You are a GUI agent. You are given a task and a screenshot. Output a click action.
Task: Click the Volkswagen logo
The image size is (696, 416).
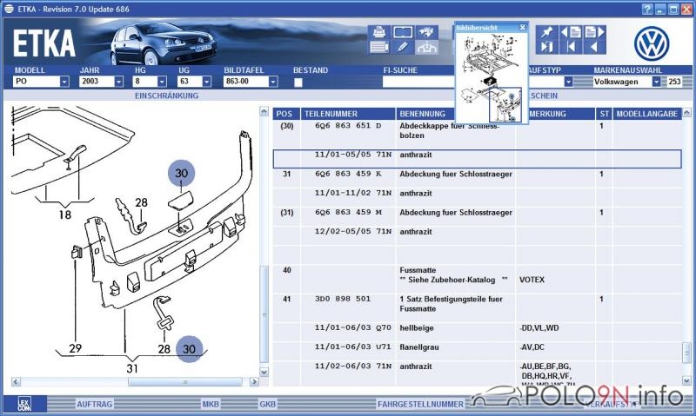click(650, 42)
